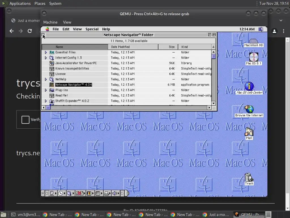Open the Apple menu
The width and height of the screenshot is (290, 218).
click(x=47, y=29)
